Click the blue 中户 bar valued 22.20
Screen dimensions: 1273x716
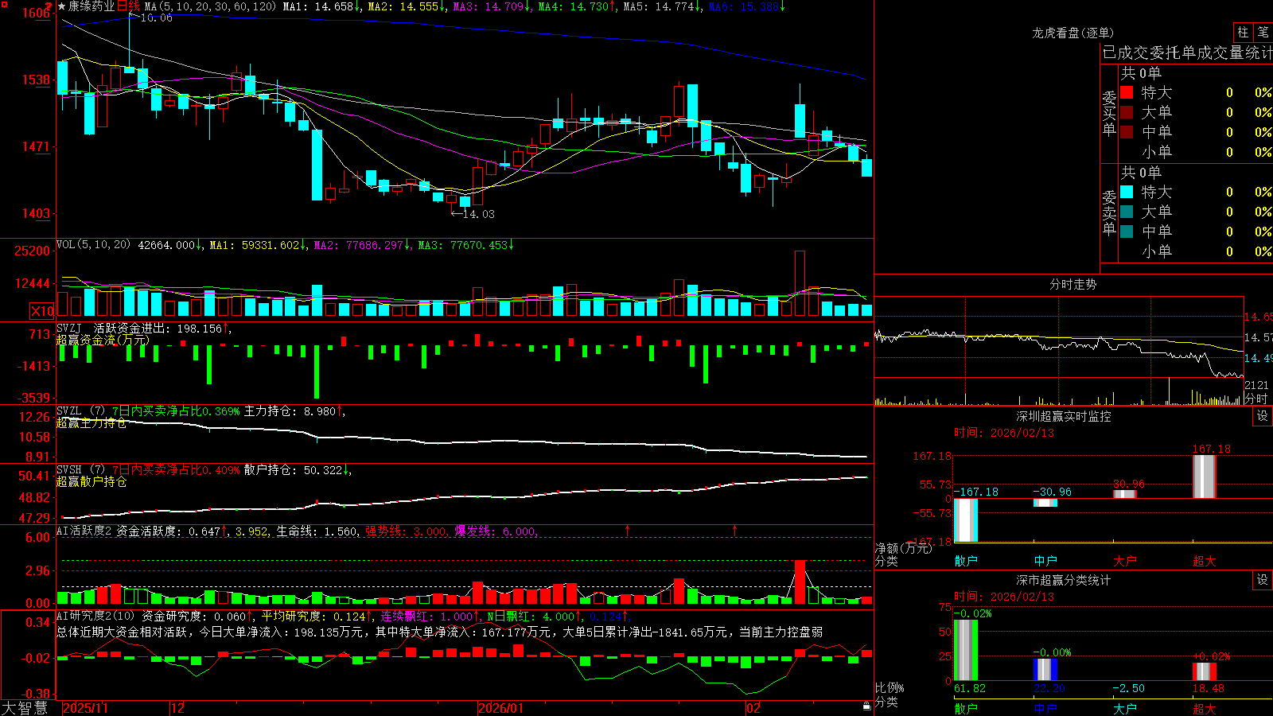(x=1045, y=670)
